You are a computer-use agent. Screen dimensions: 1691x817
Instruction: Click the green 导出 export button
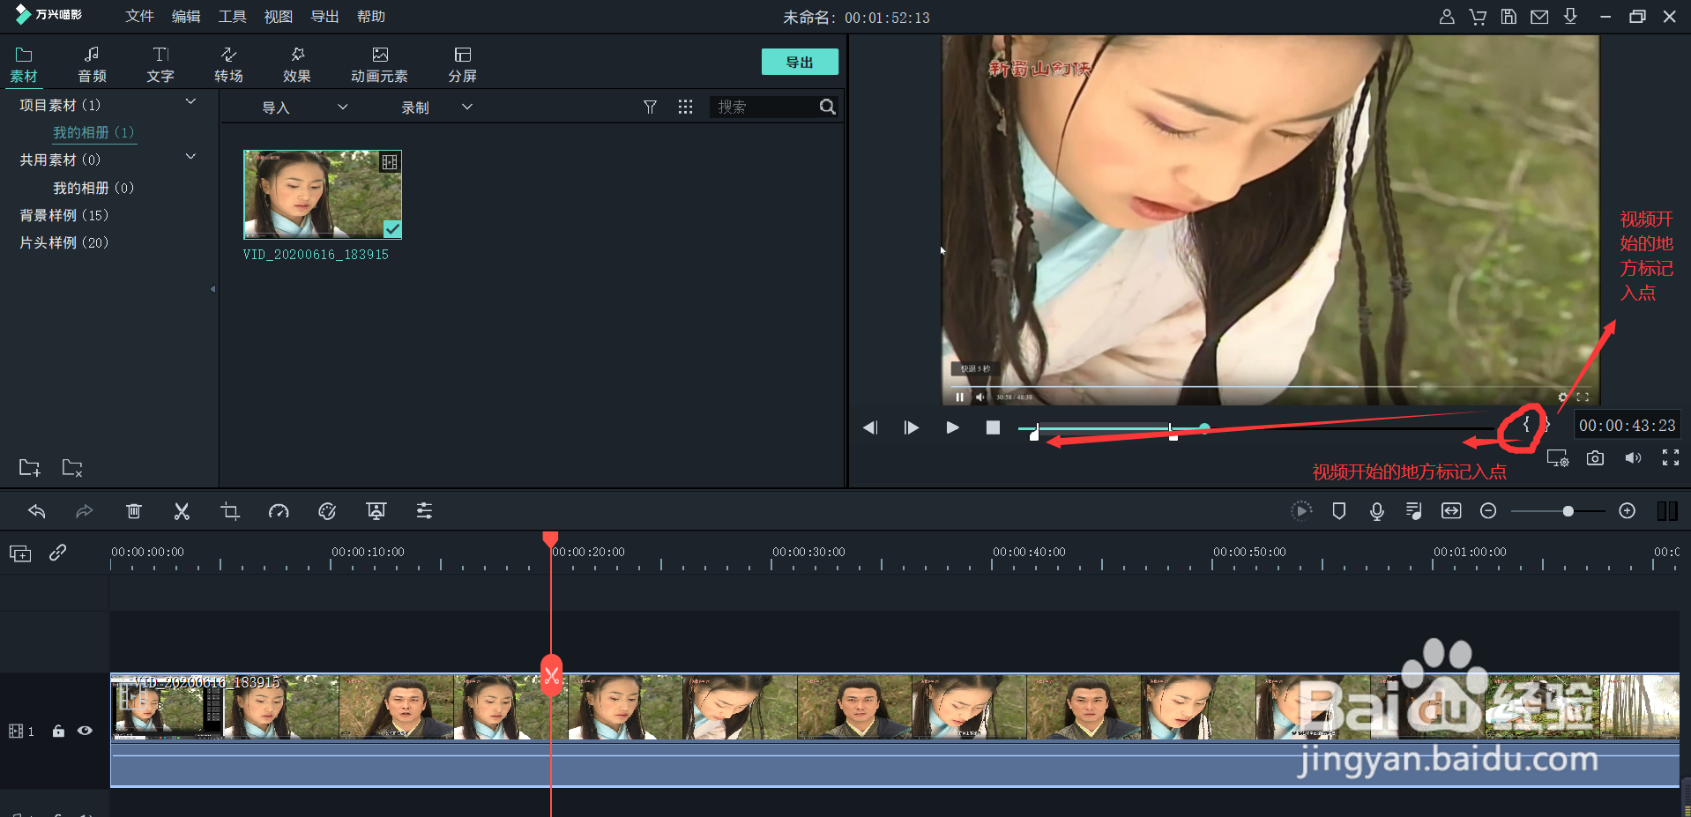(x=800, y=62)
